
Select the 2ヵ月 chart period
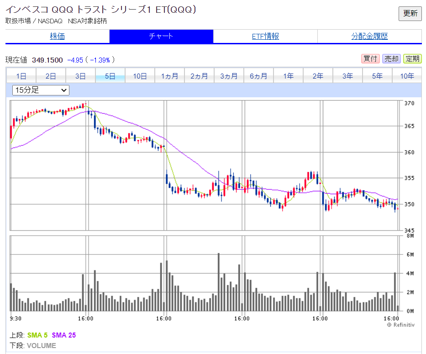point(199,76)
